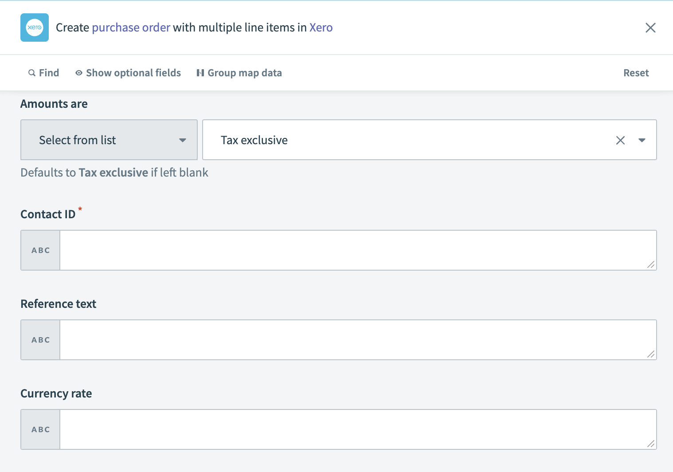The image size is (673, 472).
Task: Open the purchase order link
Action: click(x=131, y=28)
